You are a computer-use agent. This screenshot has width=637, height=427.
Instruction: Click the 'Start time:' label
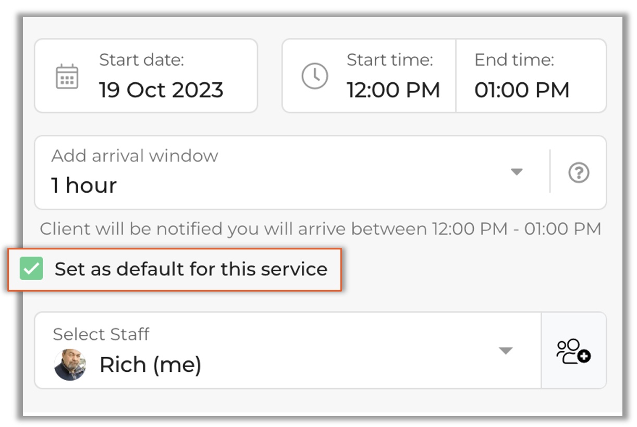click(389, 60)
